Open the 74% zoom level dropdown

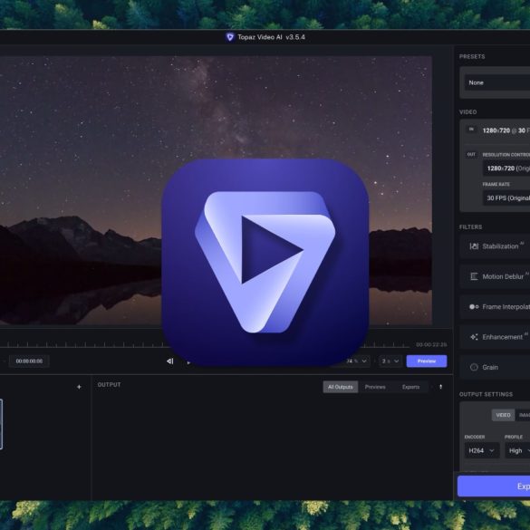[x=356, y=361]
